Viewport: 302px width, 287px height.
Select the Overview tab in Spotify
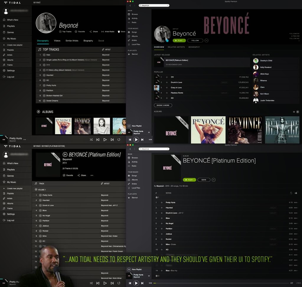[x=159, y=47]
